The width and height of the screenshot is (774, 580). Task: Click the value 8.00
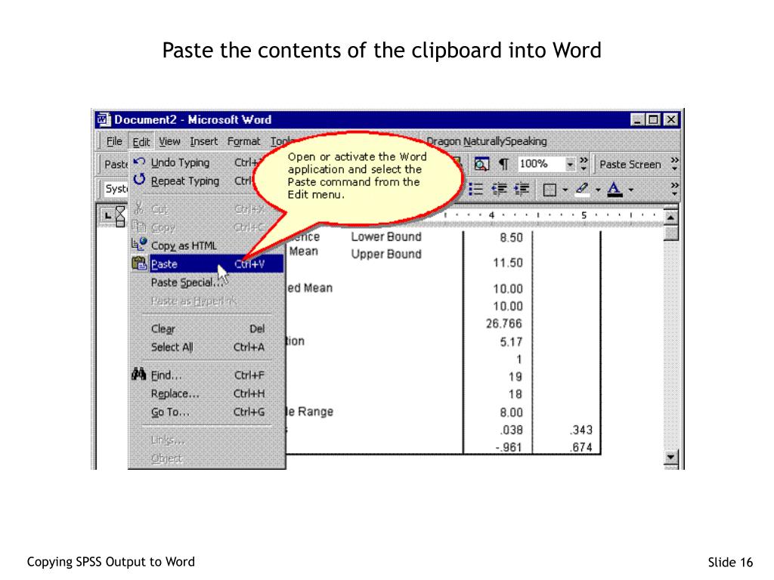click(511, 412)
